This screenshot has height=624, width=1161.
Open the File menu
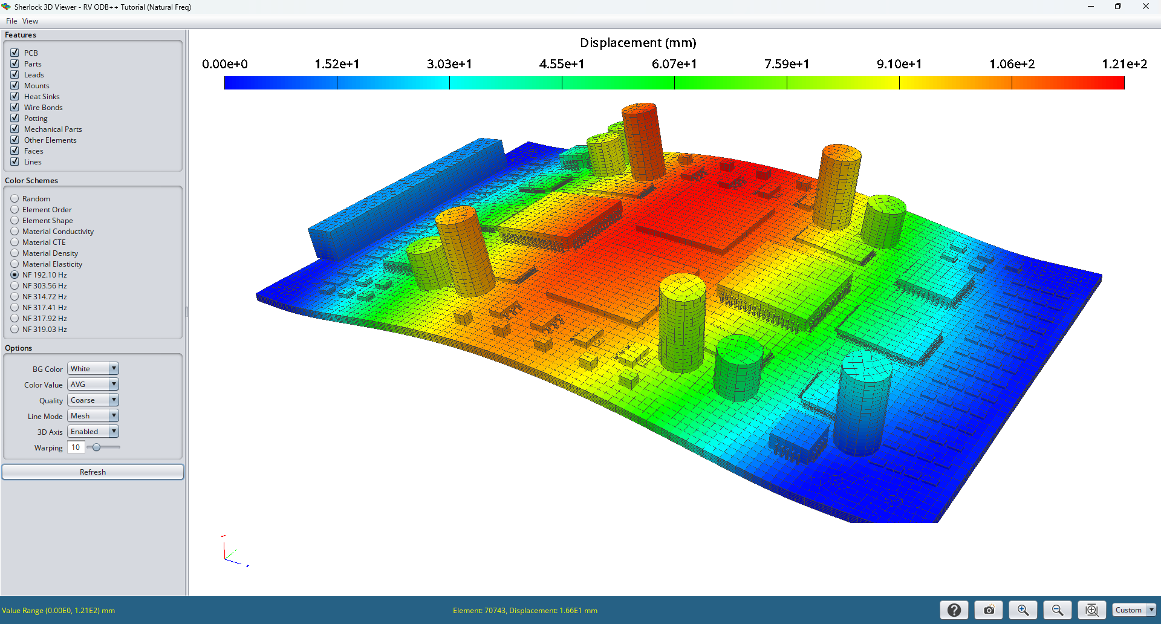(11, 21)
